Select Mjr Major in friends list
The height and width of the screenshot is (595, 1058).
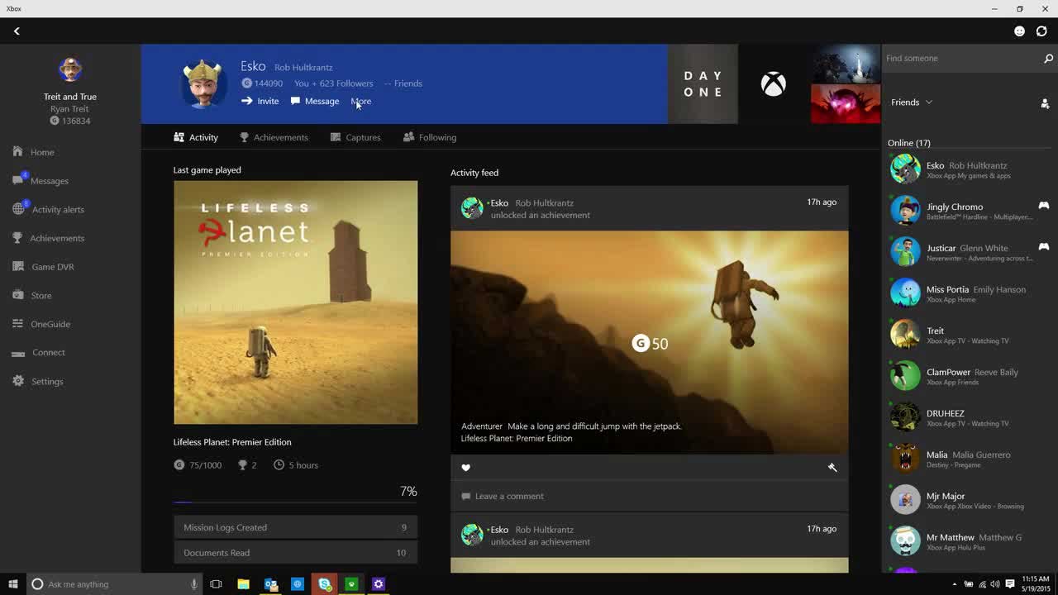pos(970,500)
